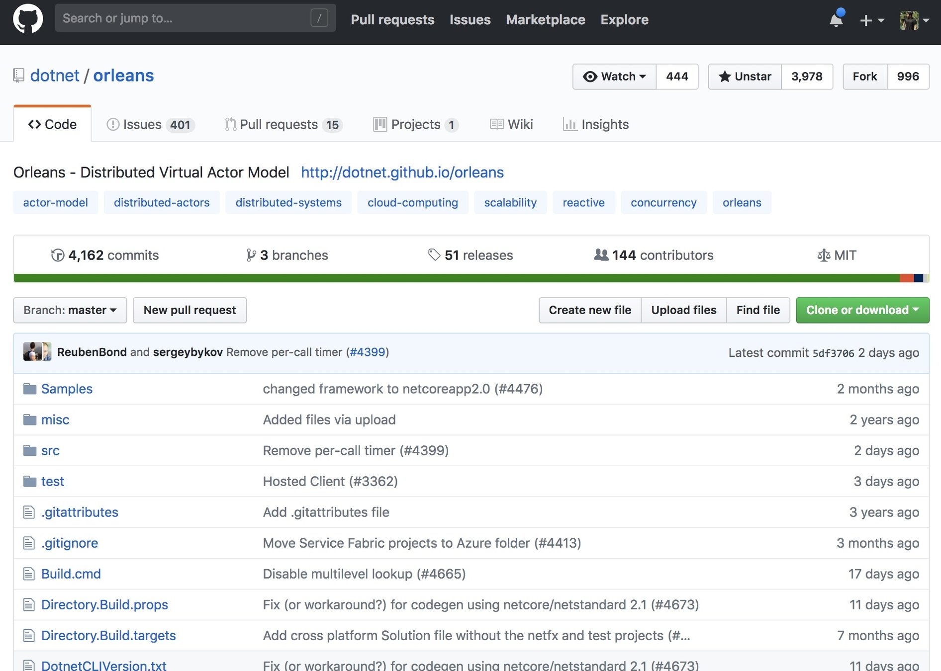Click the scalability topic tag
This screenshot has width=941, height=671.
(510, 202)
